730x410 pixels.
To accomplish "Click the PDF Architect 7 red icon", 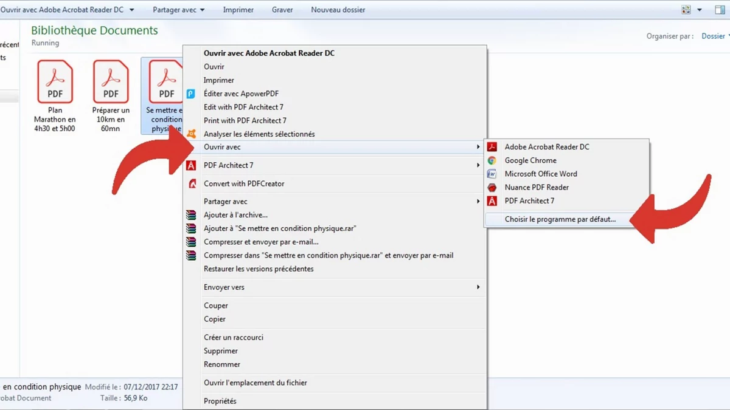I will [x=191, y=165].
